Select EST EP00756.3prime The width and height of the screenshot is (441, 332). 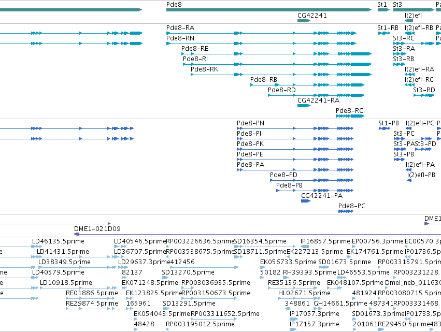coord(378,241)
